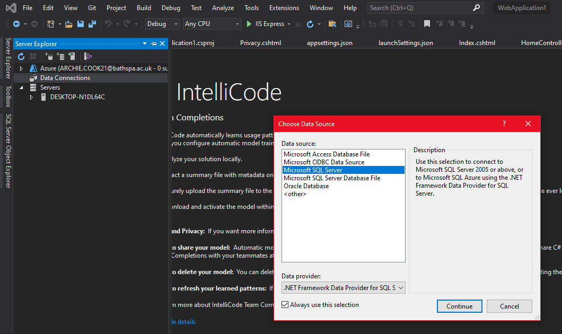Open the Git menu
The width and height of the screenshot is (562, 334).
click(x=92, y=7)
